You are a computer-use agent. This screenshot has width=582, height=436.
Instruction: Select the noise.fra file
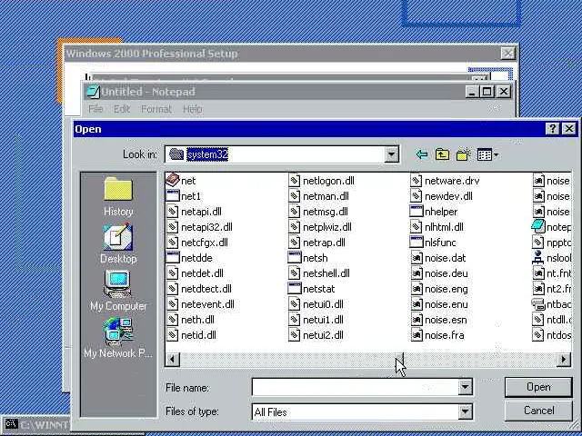click(x=437, y=335)
